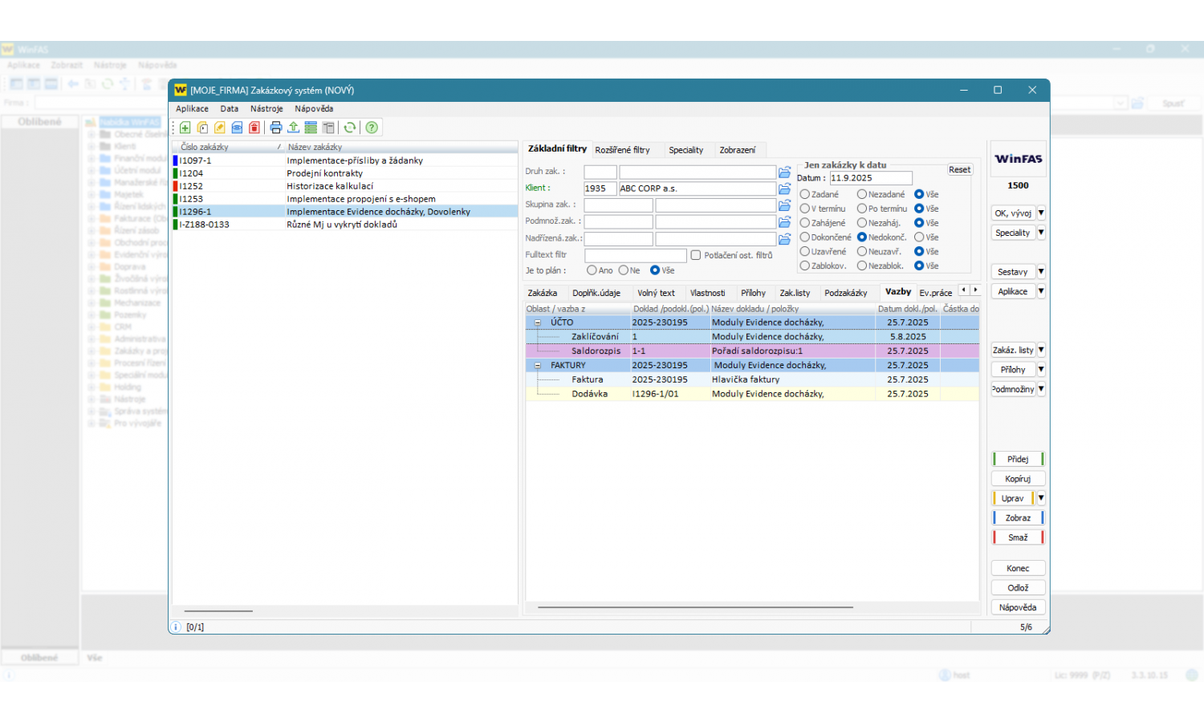Enable the 'Potlačení ost. filtrů' checkbox

click(x=696, y=255)
